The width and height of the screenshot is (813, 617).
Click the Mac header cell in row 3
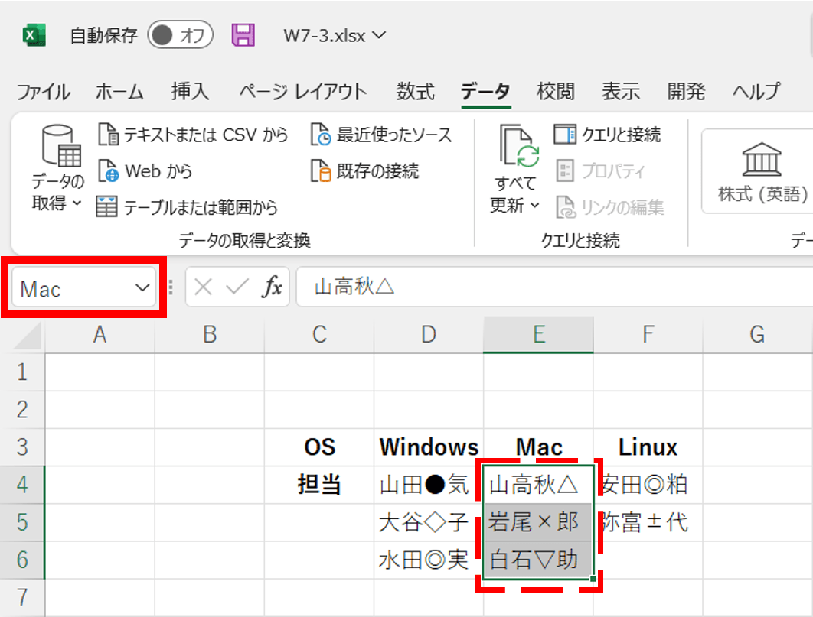(539, 447)
